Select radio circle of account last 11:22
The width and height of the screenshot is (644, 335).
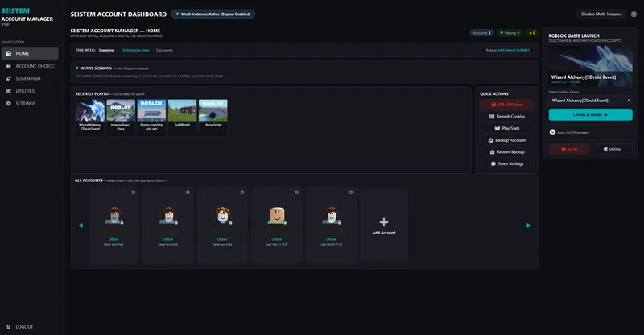coord(351,192)
